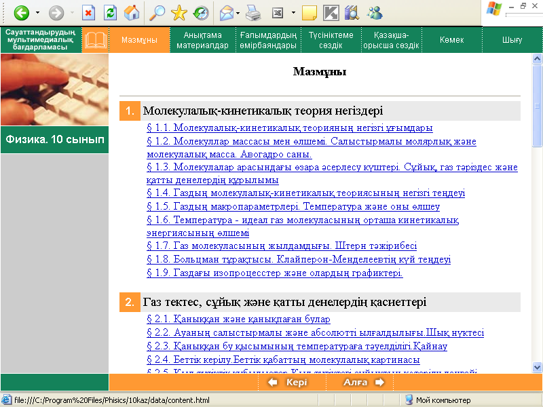This screenshot has width=543, height=407.
Task: Select the Көмек menu tab
Action: pyautogui.click(x=451, y=41)
